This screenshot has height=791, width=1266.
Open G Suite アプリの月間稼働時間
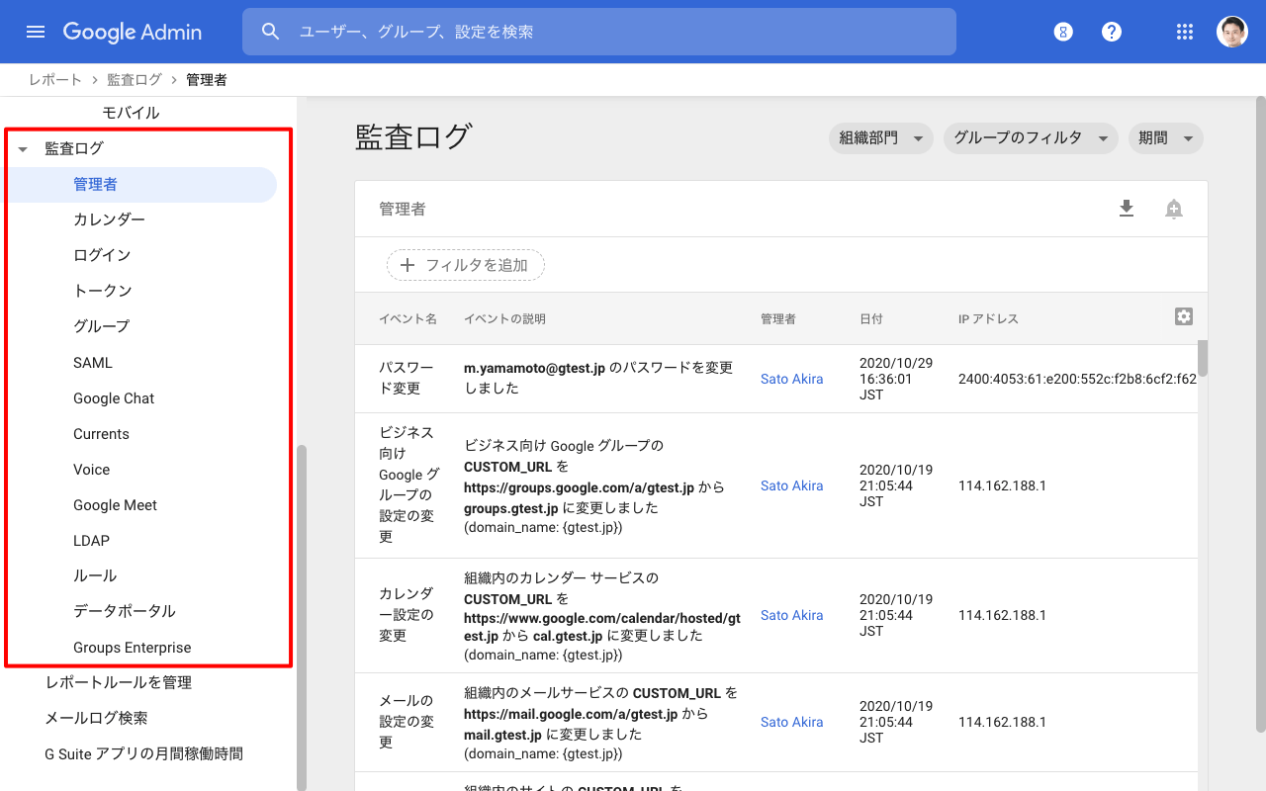tap(143, 753)
